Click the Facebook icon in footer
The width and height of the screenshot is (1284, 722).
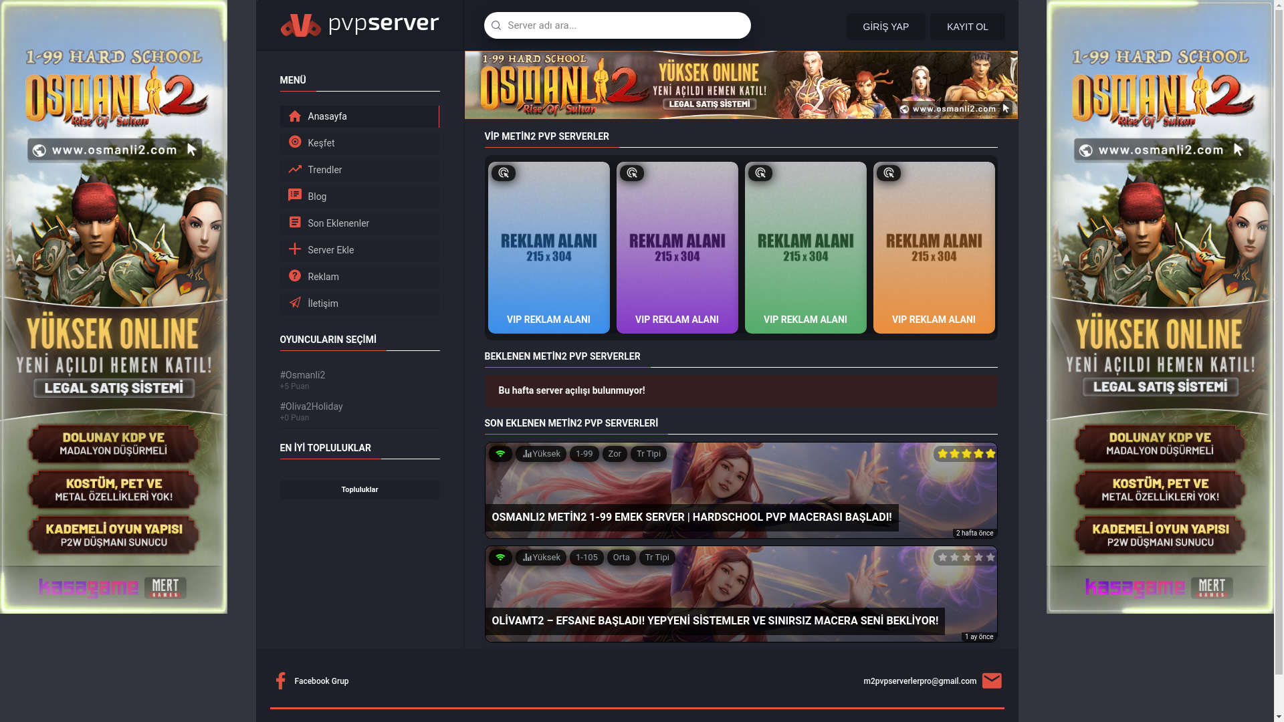(x=280, y=681)
